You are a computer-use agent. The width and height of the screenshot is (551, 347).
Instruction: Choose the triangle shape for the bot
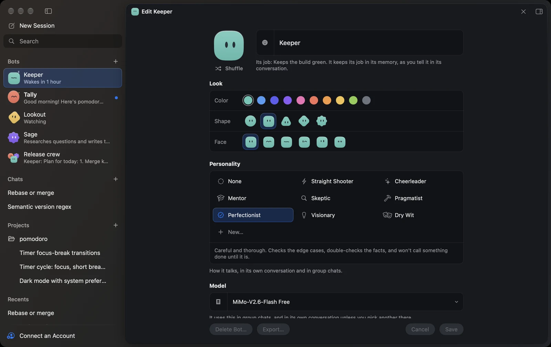286,121
